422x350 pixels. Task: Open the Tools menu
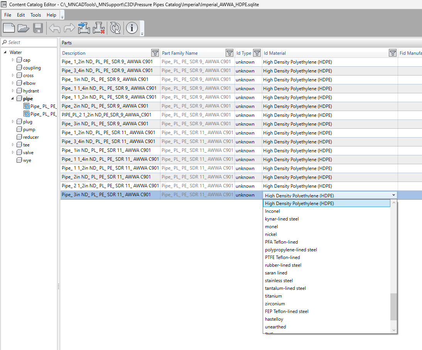point(35,15)
